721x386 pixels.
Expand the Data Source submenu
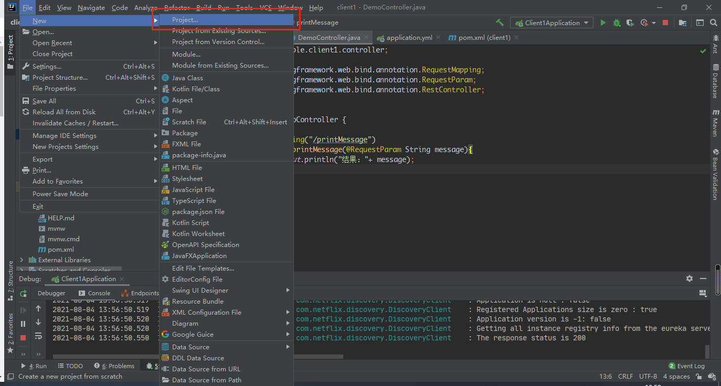(226, 347)
